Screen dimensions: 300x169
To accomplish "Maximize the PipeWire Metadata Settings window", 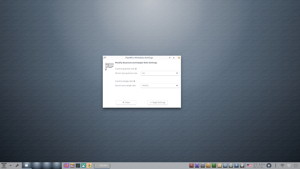I will (x=174, y=58).
